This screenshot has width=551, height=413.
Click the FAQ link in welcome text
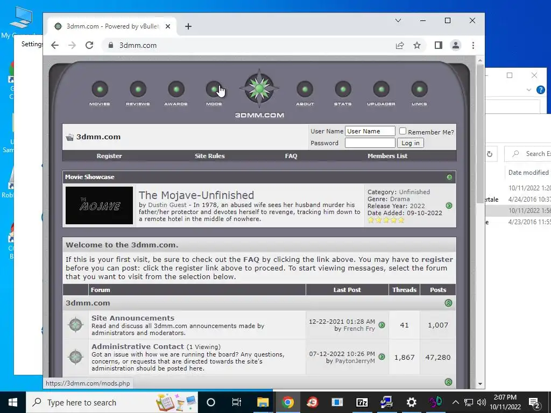pyautogui.click(x=251, y=260)
